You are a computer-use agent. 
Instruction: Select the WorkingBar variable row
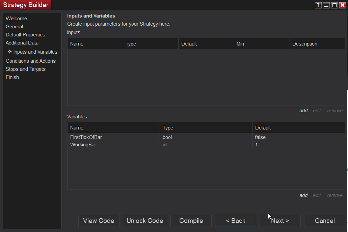coord(83,145)
